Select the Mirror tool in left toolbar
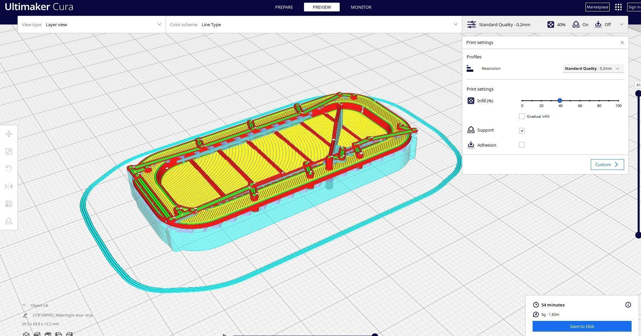641x336 pixels. point(9,186)
